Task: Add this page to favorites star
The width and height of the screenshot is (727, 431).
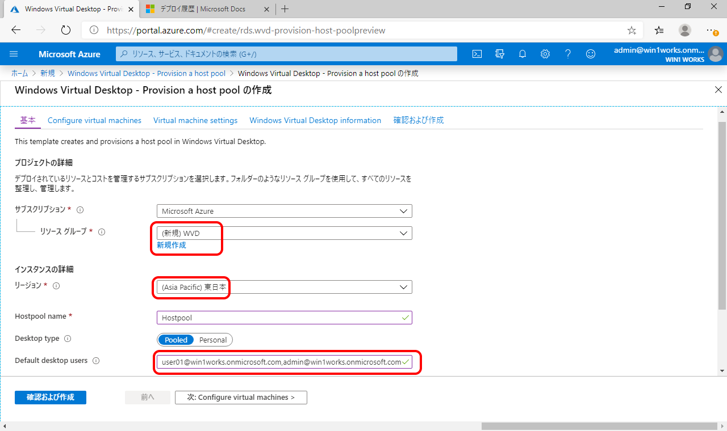Action: pos(632,30)
